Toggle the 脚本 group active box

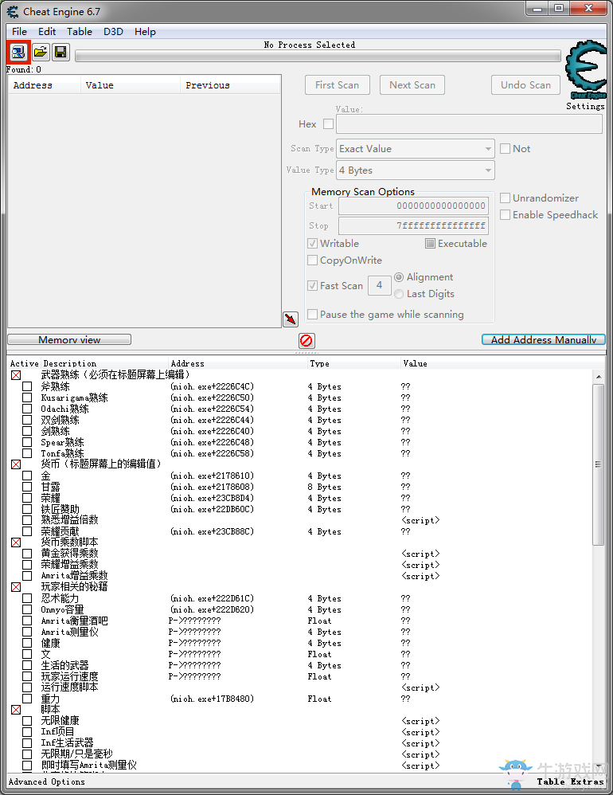[x=16, y=710]
